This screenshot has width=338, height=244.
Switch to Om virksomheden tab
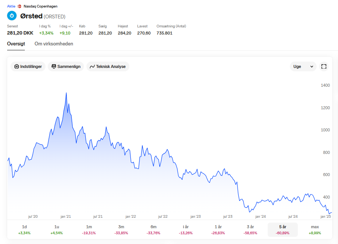(54, 44)
